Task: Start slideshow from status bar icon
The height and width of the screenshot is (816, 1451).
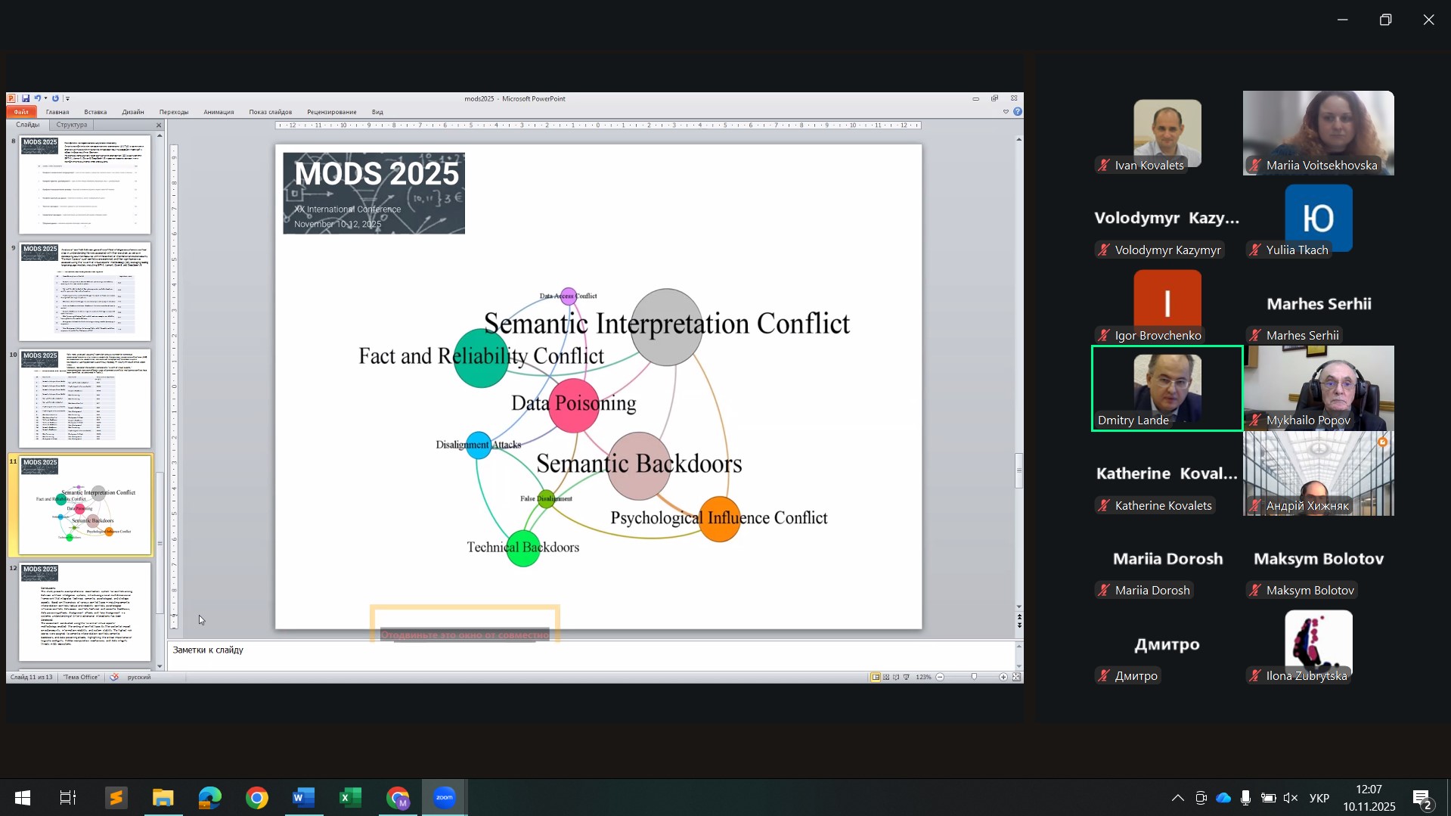Action: 907,678
